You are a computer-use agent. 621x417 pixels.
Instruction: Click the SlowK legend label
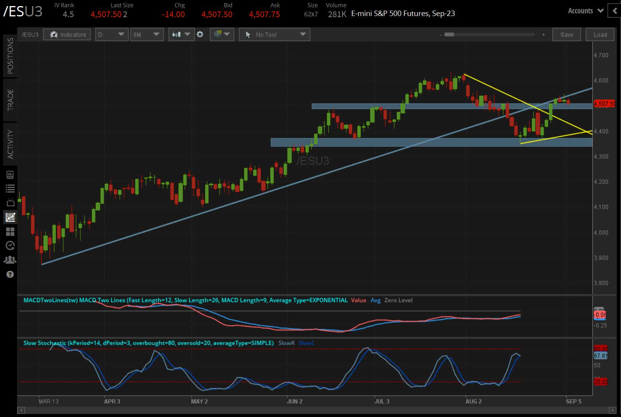287,343
